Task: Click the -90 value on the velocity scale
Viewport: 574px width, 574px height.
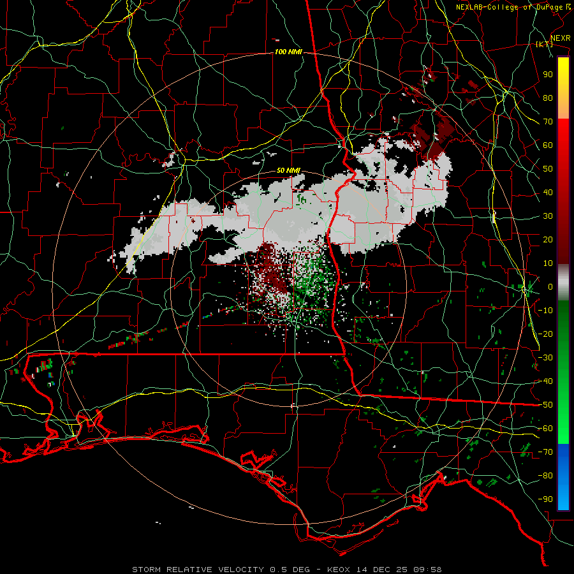Action: click(545, 499)
